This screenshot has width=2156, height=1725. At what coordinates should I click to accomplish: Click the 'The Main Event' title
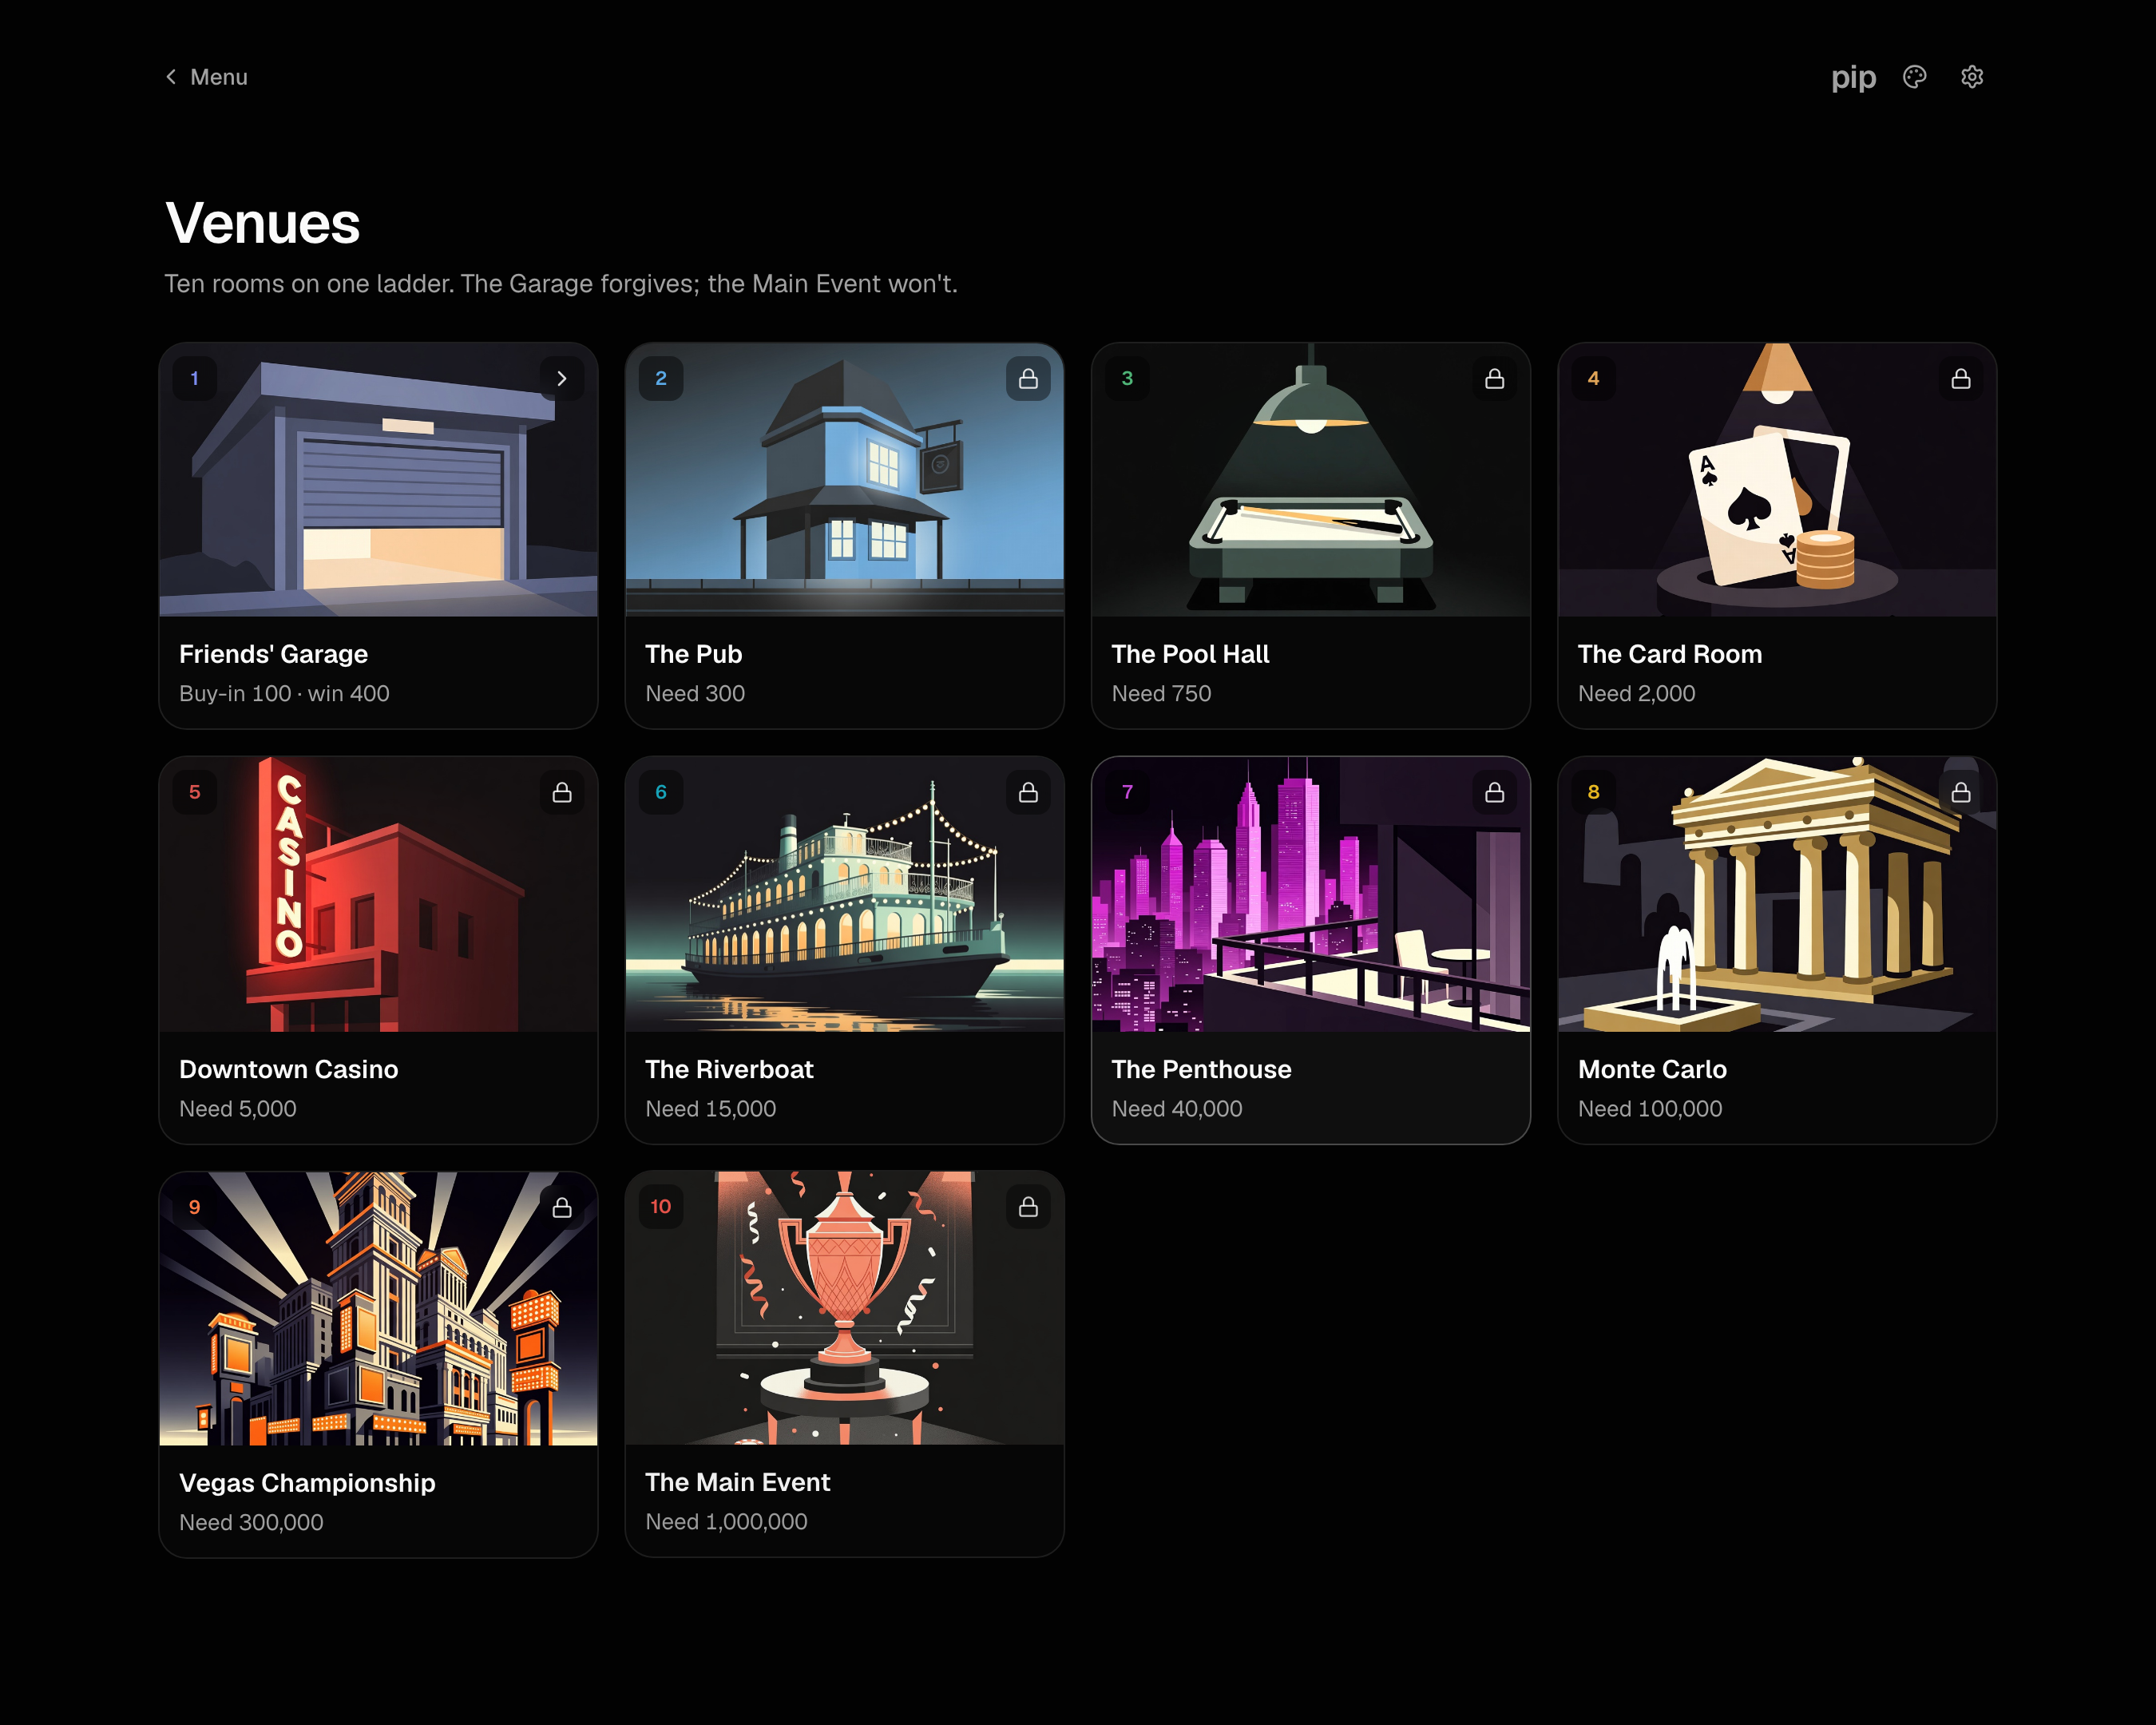(x=738, y=1482)
